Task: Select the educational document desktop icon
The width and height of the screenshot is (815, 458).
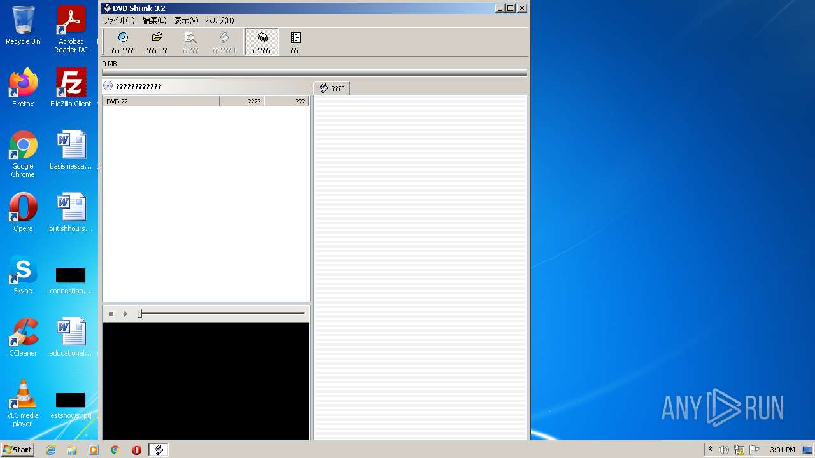Action: coord(71,337)
